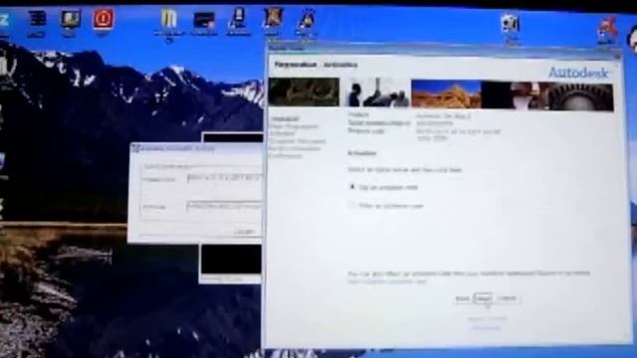Click the small blue link at window bottom
637x358 pixels.
pos(487,327)
